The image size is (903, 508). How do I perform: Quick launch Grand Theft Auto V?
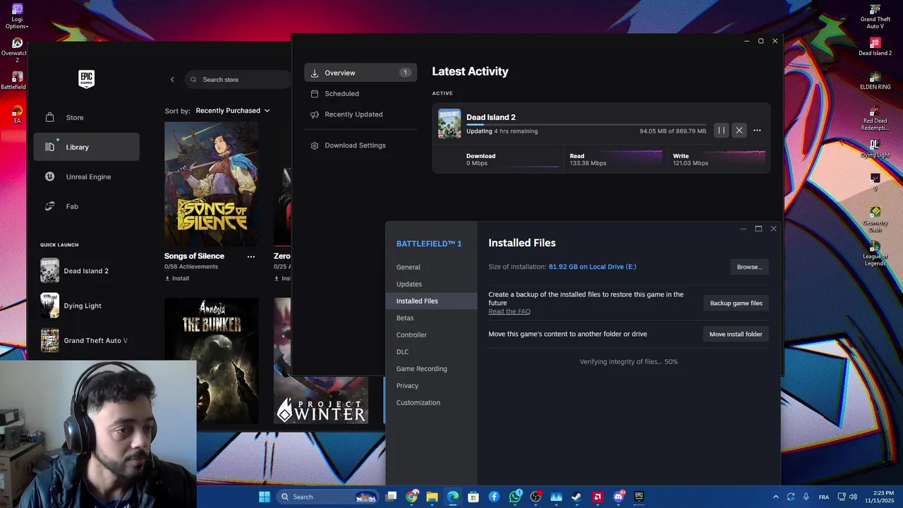[86, 340]
